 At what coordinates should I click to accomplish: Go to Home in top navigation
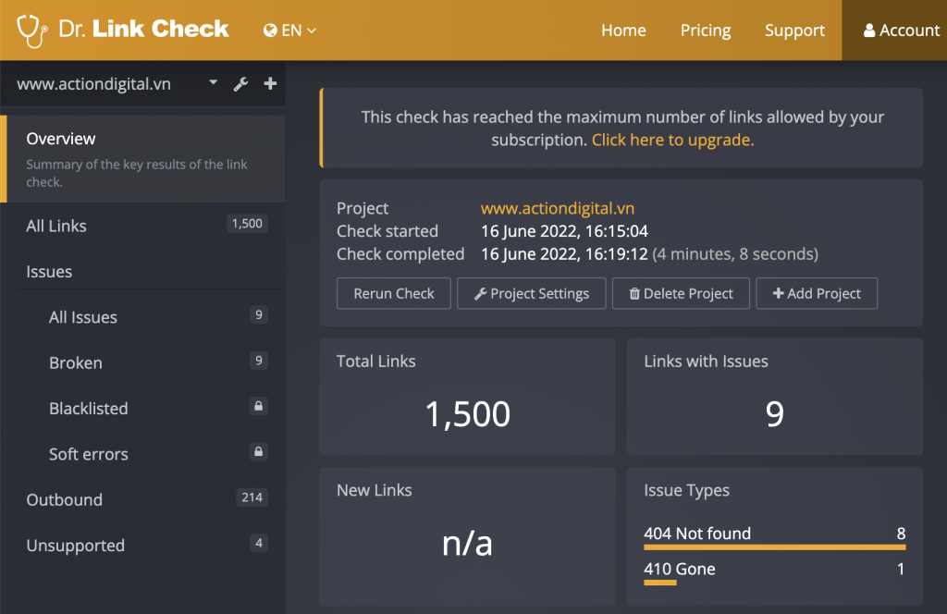(623, 31)
